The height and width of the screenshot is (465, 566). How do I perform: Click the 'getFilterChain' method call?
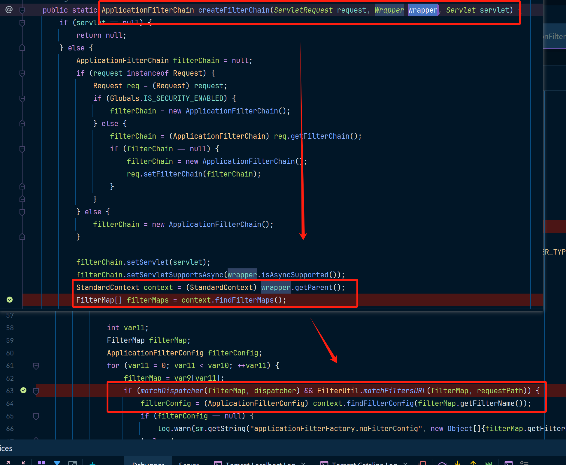320,136
